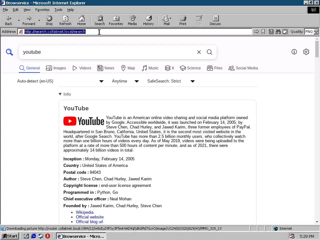Open the File menu
This screenshot has height=240, width=320.
[x=5, y=10]
